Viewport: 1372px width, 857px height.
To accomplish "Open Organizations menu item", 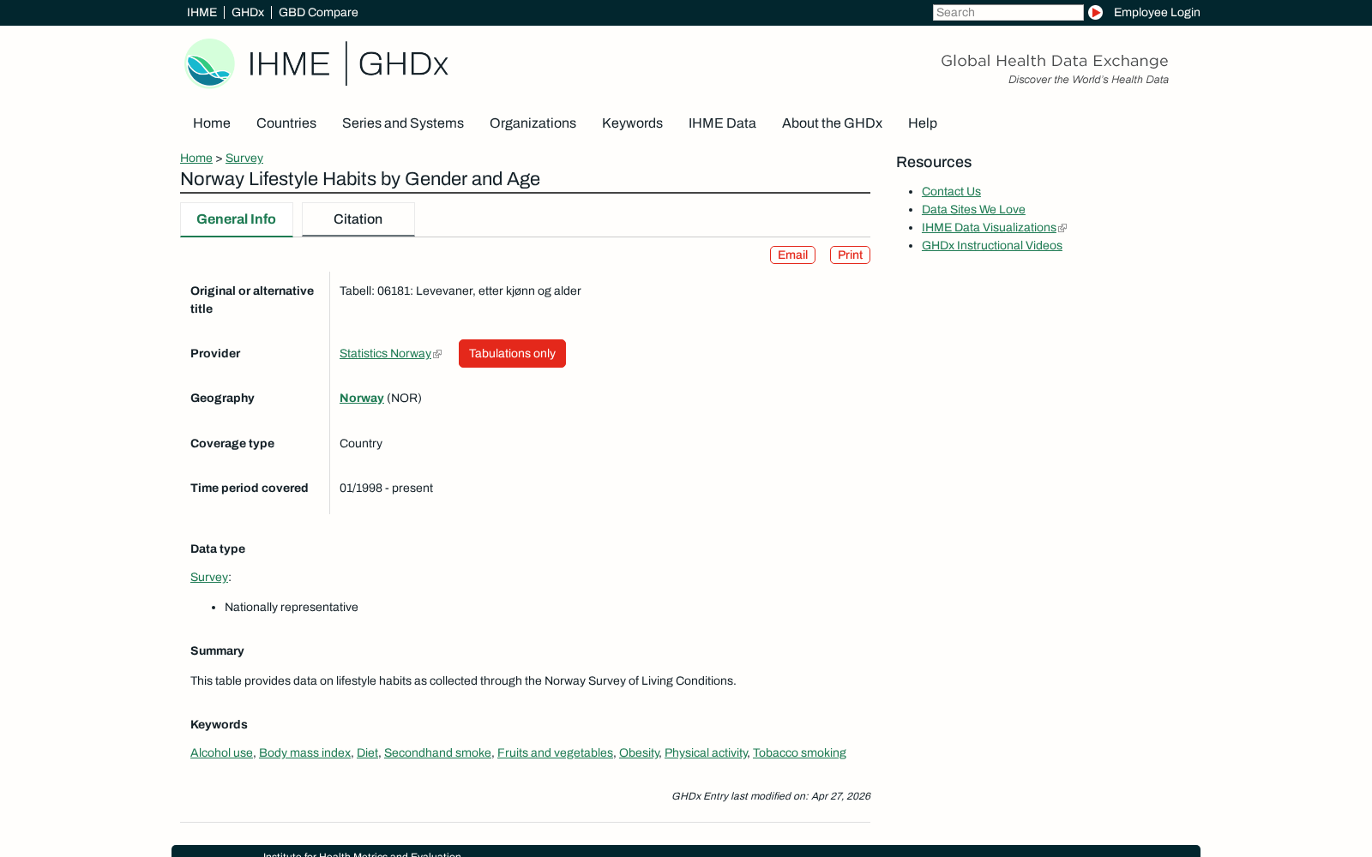I will 533,123.
